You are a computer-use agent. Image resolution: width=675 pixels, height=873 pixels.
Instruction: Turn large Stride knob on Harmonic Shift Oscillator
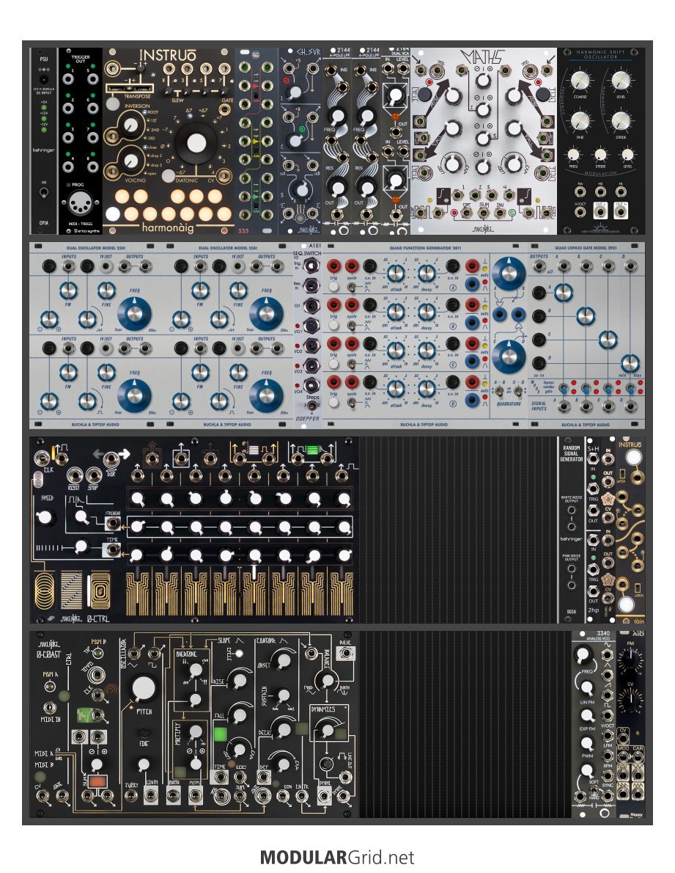tap(621, 121)
